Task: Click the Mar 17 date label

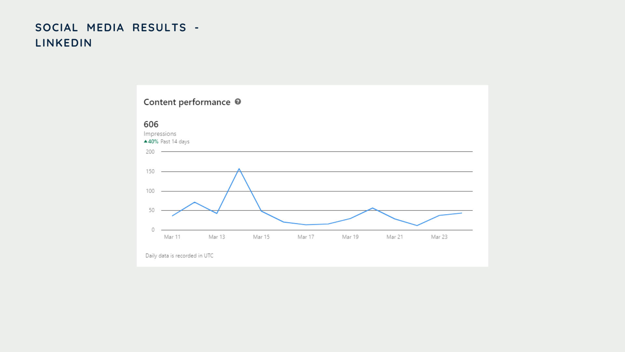Action: click(x=306, y=237)
